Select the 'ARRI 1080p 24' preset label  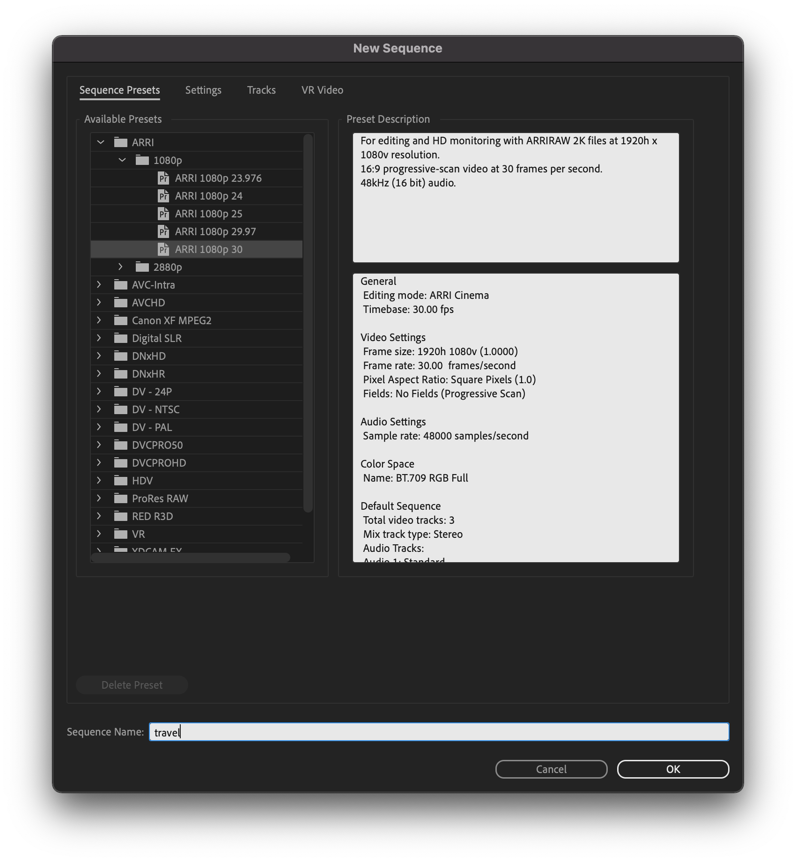[209, 196]
